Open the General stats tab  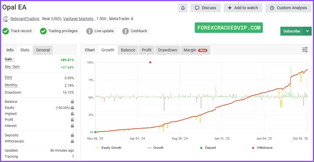click(43, 50)
